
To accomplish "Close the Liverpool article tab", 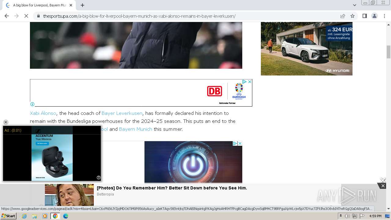I will 71,5.
